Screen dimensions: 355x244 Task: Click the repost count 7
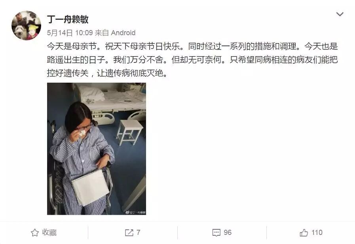(x=139, y=233)
